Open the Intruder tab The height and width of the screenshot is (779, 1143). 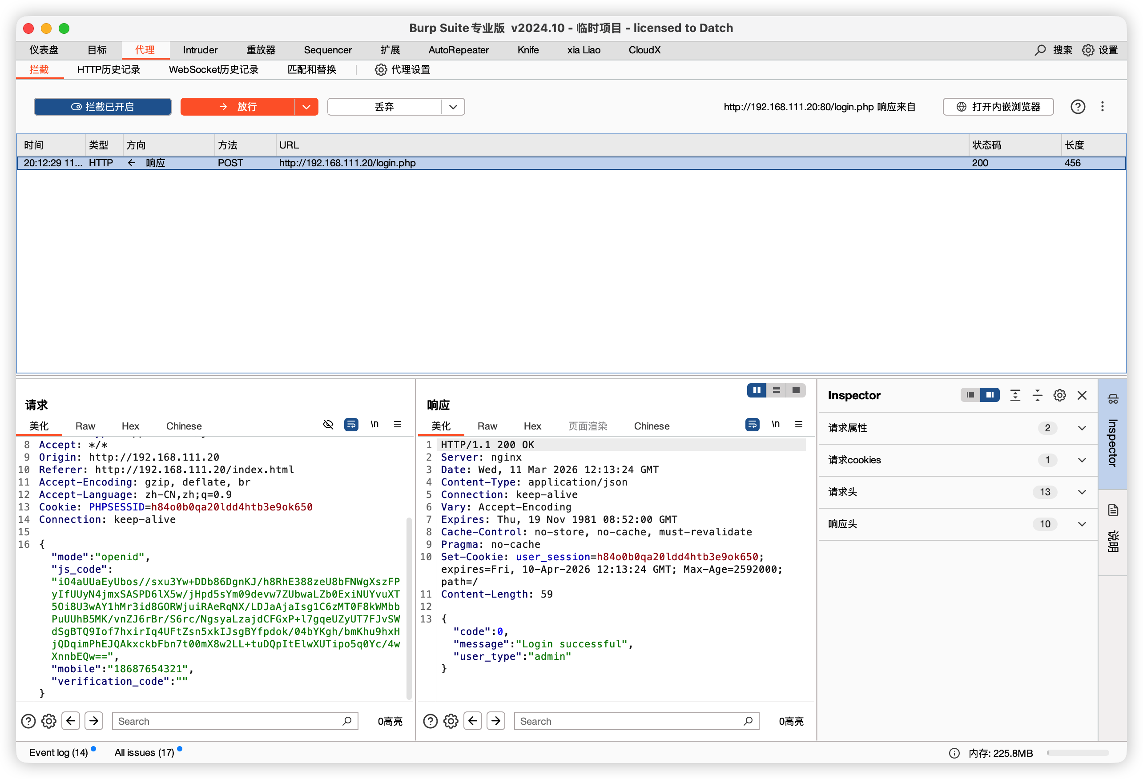point(200,50)
